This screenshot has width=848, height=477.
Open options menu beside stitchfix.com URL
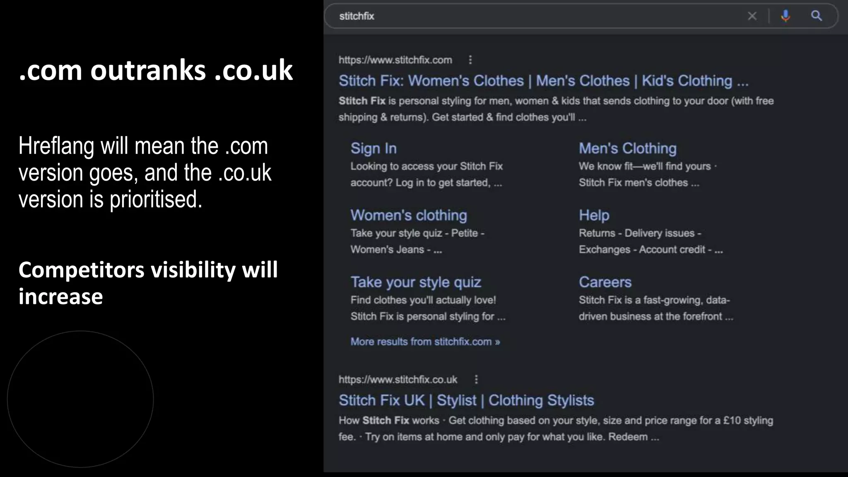470,60
